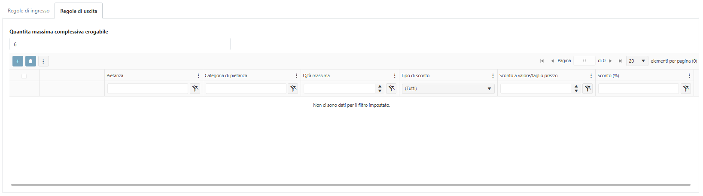Click the page number input field
This screenshot has width=703, height=196.
coord(584,61)
